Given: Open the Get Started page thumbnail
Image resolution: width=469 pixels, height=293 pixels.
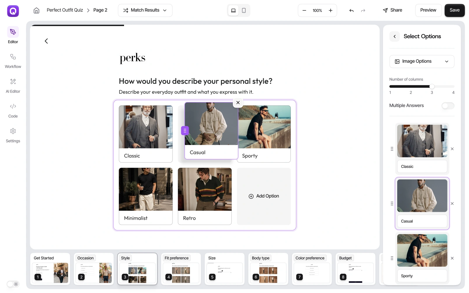Looking at the screenshot, I should 50,269.
